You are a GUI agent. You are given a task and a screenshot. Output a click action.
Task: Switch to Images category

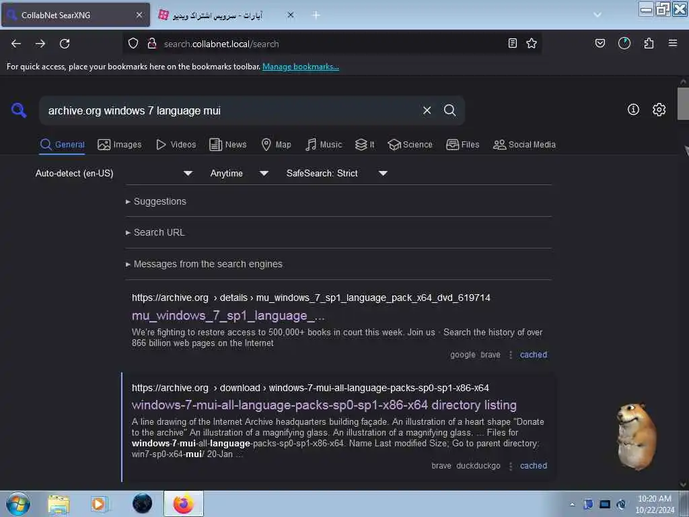pyautogui.click(x=120, y=145)
